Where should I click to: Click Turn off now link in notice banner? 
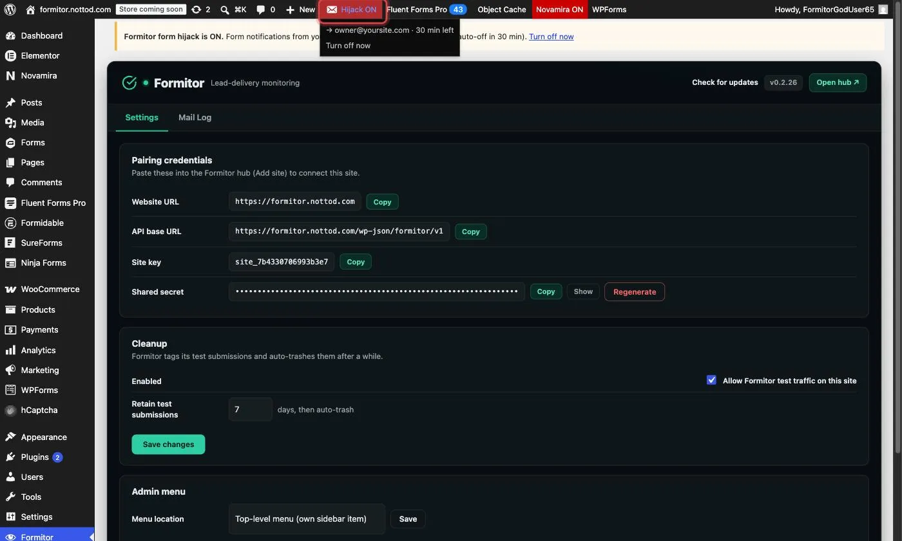click(x=551, y=37)
